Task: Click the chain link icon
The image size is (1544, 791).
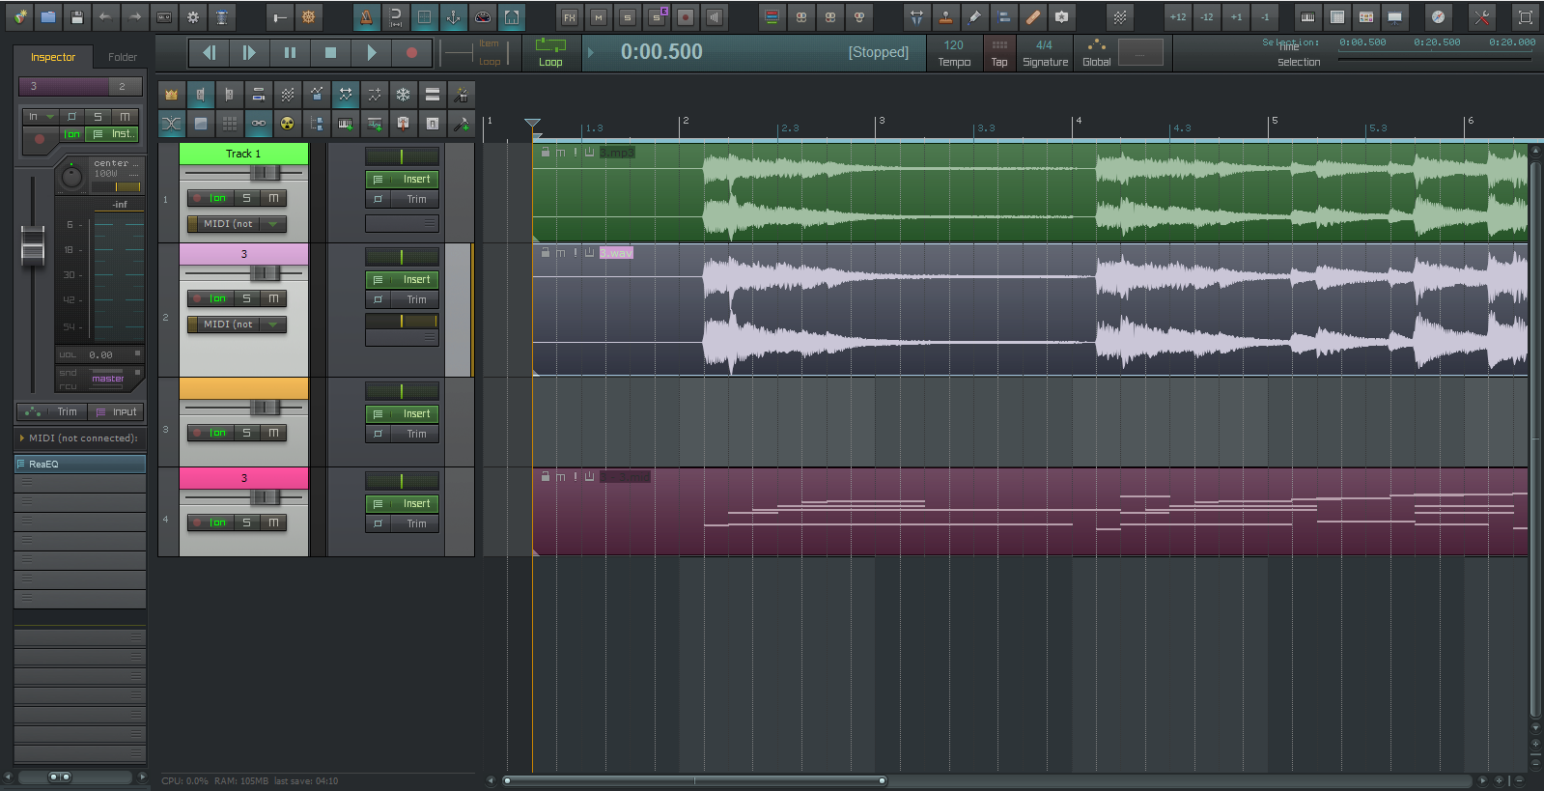Action: coord(259,123)
